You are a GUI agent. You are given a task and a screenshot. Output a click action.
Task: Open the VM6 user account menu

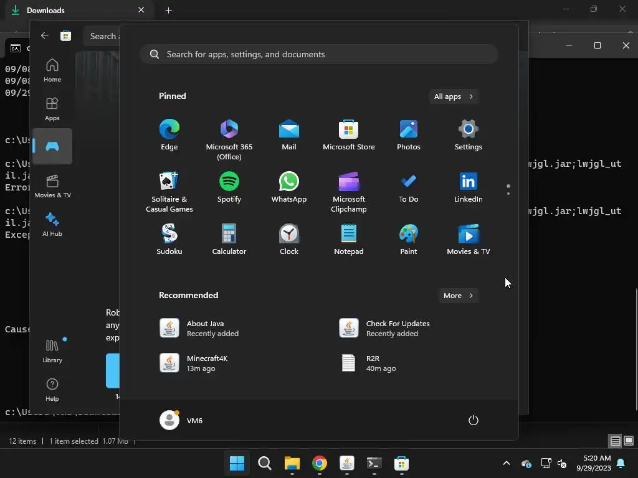181,420
